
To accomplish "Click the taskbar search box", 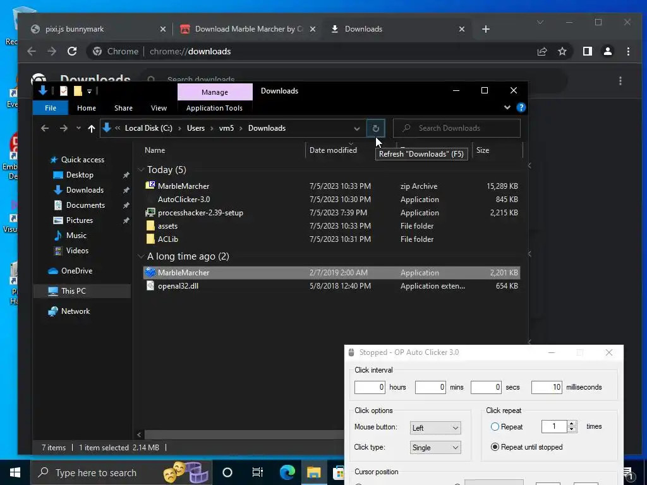I will 121,472.
